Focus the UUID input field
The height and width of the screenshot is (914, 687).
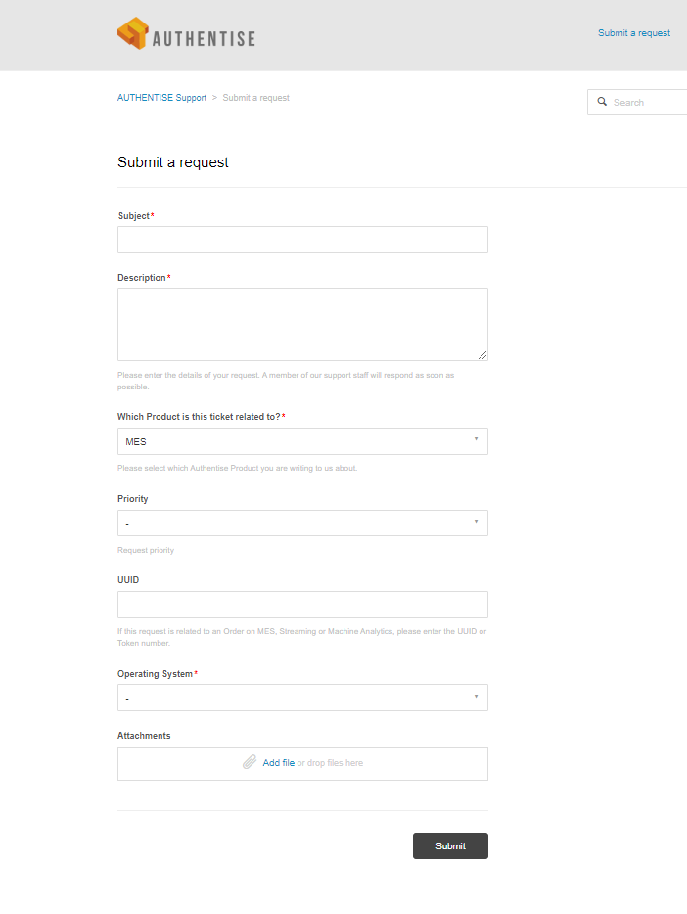click(302, 605)
